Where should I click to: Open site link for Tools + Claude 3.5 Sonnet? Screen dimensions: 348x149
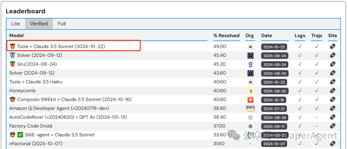pyautogui.click(x=333, y=47)
